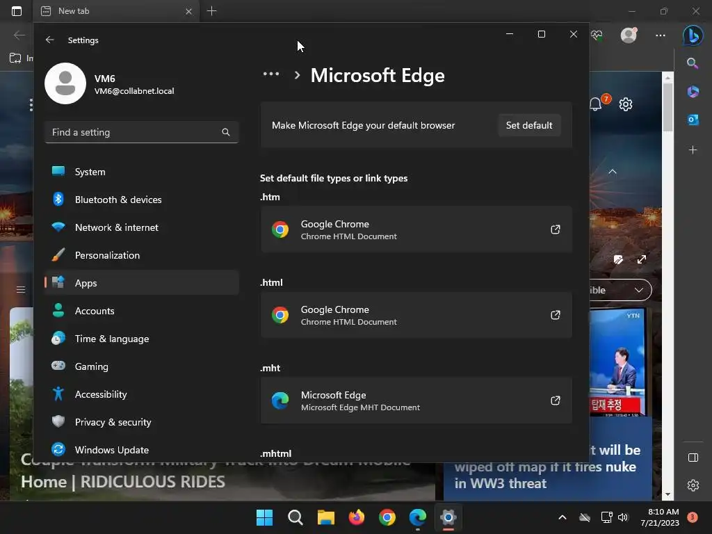Open Time & language settings
The width and height of the screenshot is (712, 534).
pos(142,339)
